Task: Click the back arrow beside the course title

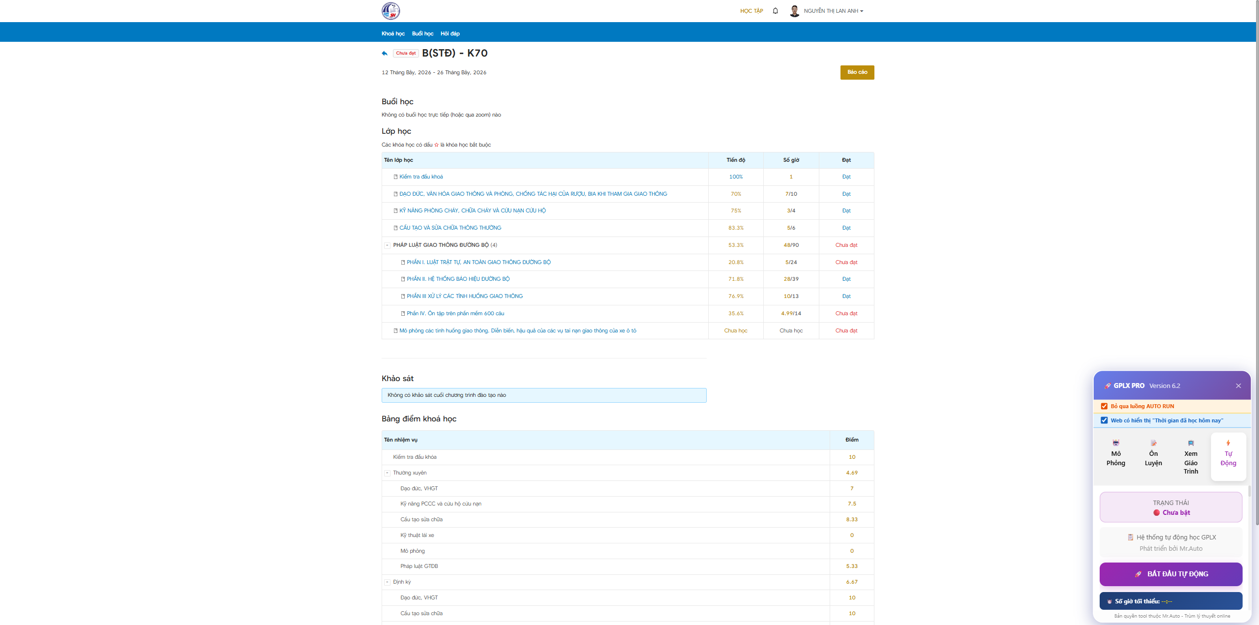Action: click(385, 53)
